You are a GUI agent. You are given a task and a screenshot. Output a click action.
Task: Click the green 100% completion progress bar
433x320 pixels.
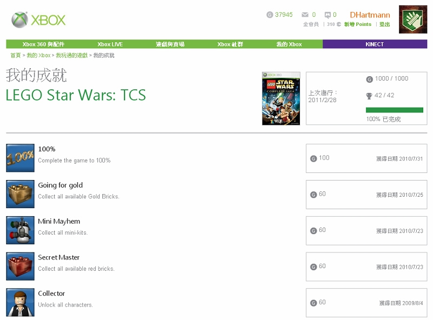coord(394,110)
